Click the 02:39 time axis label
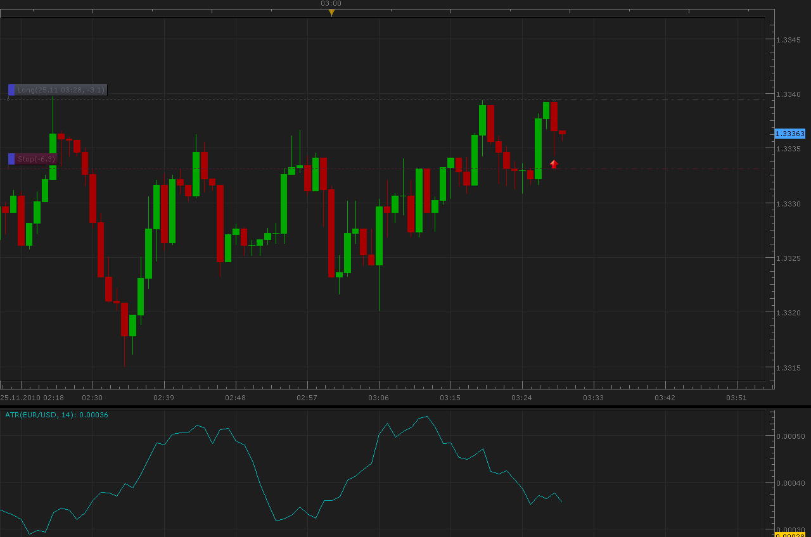Viewport: 811px width, 537px height. 163,398
